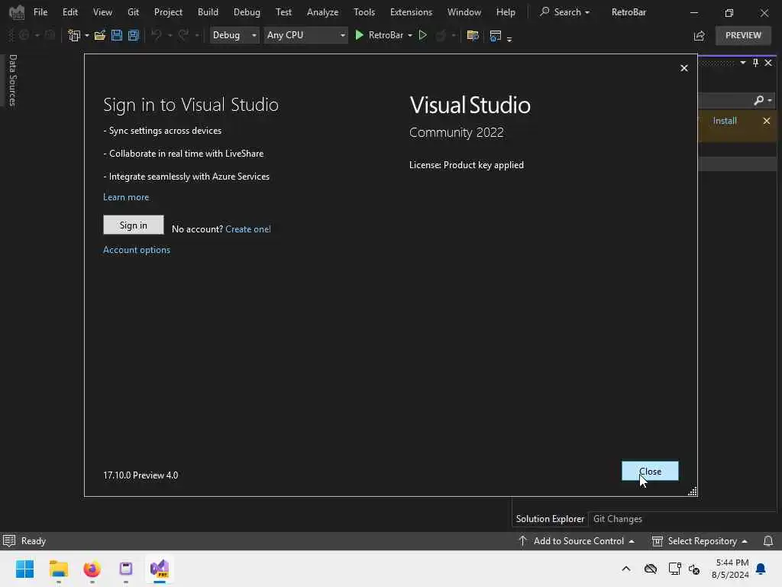Toggle the auto-hide pin on Solution Explorer
Viewport: 782px width, 587px height.
pos(755,63)
